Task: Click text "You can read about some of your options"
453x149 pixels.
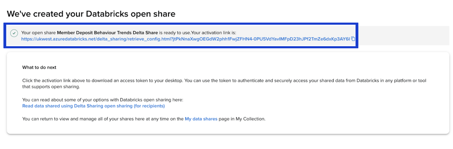Action: (67, 100)
